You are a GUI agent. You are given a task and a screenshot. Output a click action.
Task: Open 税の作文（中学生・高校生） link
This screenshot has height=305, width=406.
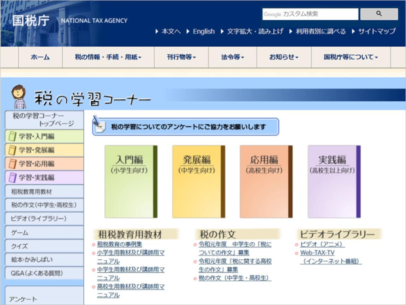235,278
